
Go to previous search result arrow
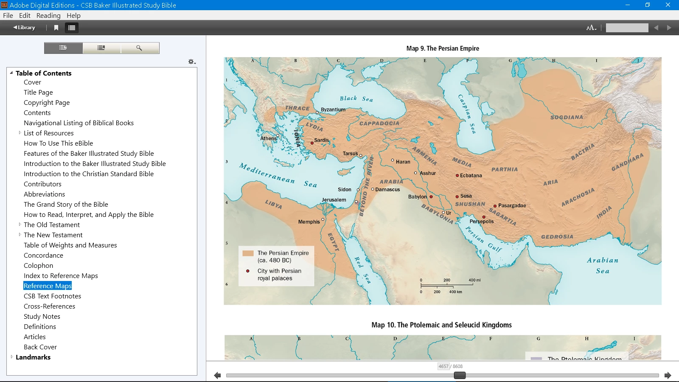click(656, 28)
